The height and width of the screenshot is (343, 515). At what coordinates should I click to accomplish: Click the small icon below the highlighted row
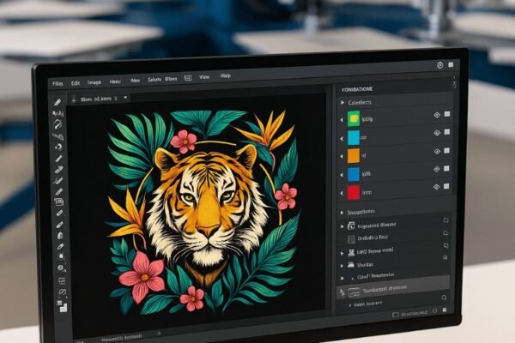click(x=444, y=298)
